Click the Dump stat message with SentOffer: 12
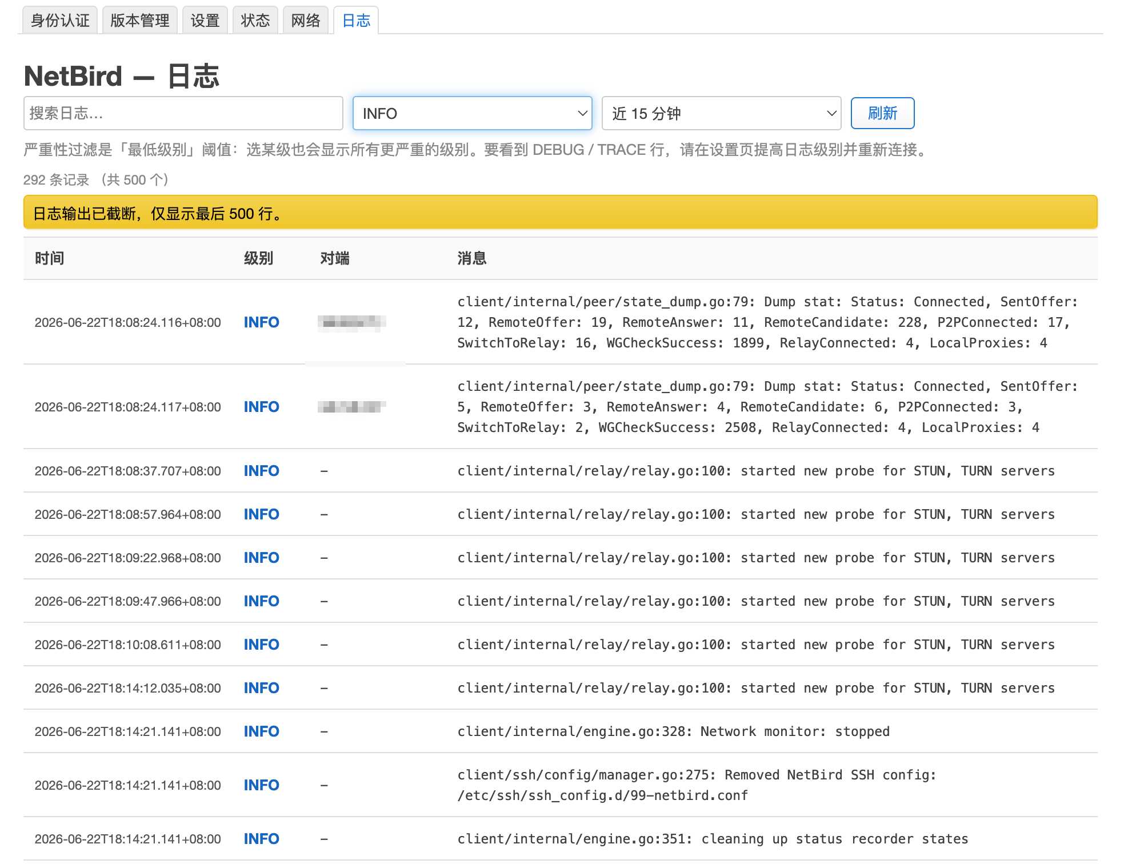The height and width of the screenshot is (864, 1144). (x=767, y=322)
